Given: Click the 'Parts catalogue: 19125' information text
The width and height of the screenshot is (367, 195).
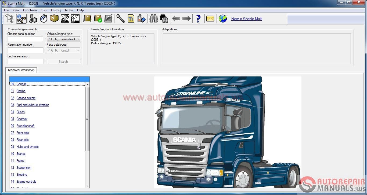Looking at the screenshot, I should (106, 43).
